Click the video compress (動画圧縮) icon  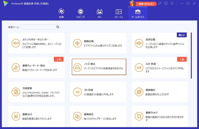77,43
